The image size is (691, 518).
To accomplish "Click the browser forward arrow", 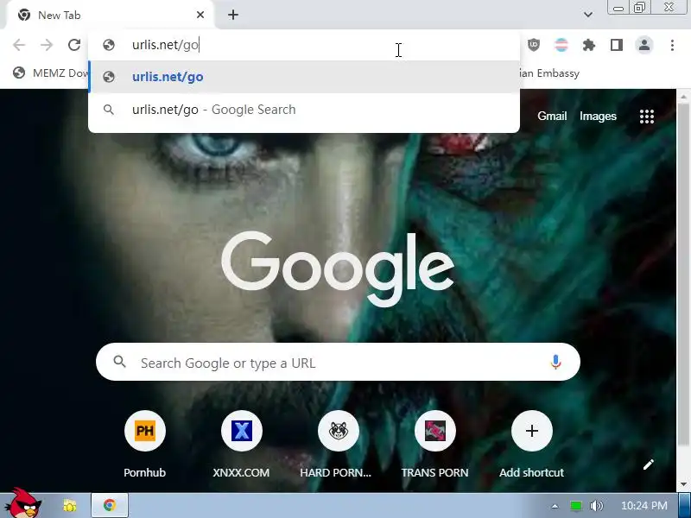I will [47, 45].
